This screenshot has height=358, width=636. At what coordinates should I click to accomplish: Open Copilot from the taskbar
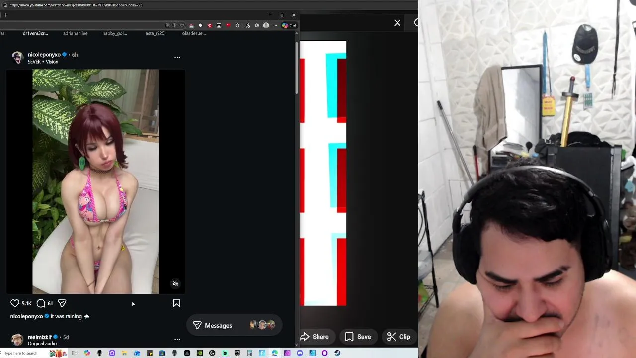click(87, 353)
